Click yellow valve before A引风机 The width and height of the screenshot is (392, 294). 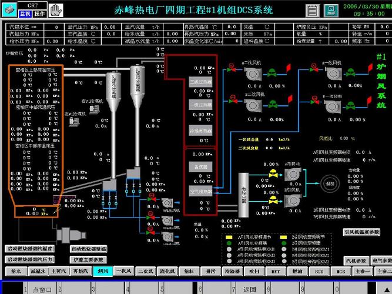click(x=273, y=173)
